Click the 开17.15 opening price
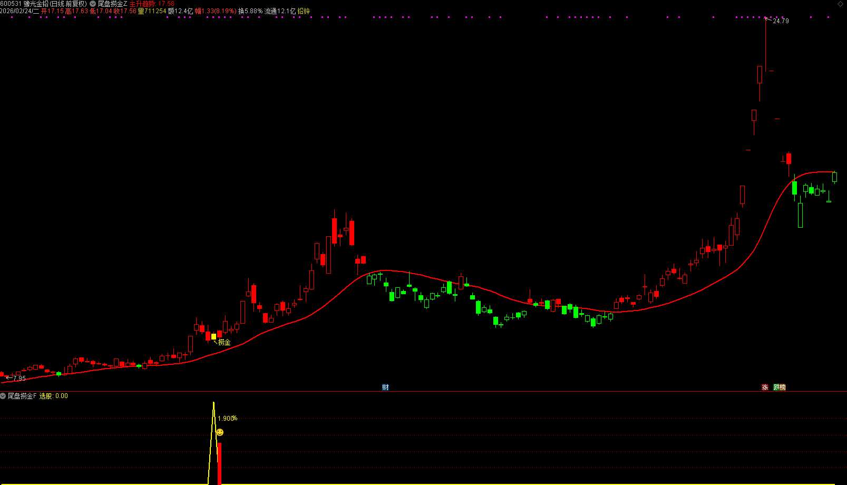This screenshot has width=847, height=485. pyautogui.click(x=52, y=11)
